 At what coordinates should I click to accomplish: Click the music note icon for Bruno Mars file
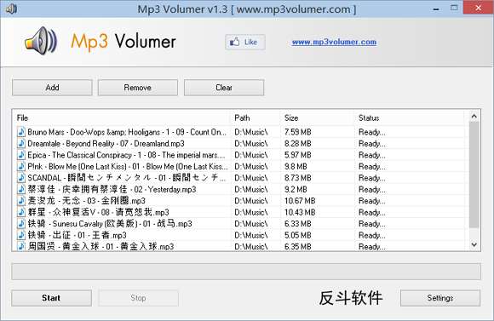(21, 132)
